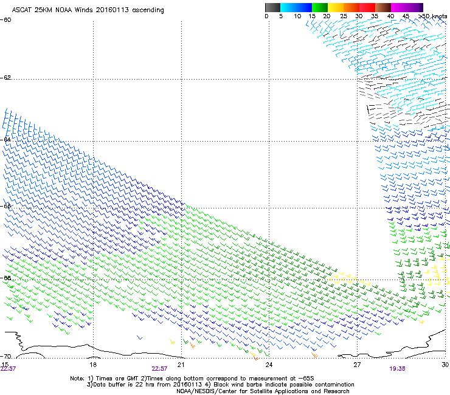Screen dimensions: 450x395
Task: Click the legend scale value '20'
Action: tap(327, 16)
